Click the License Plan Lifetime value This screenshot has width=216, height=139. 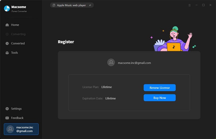107,87
